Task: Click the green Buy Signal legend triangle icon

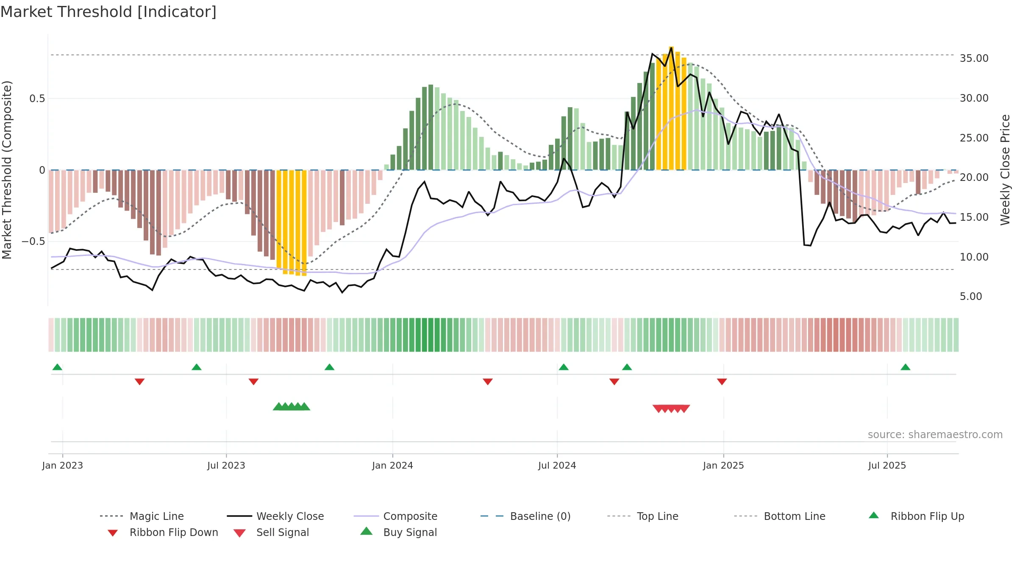Action: pyautogui.click(x=367, y=531)
